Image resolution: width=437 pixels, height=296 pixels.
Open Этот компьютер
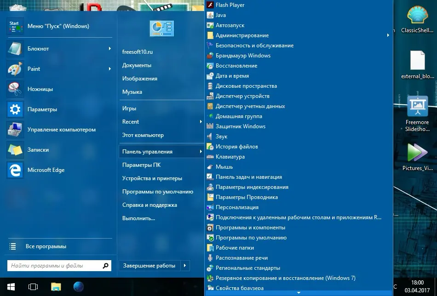(143, 135)
